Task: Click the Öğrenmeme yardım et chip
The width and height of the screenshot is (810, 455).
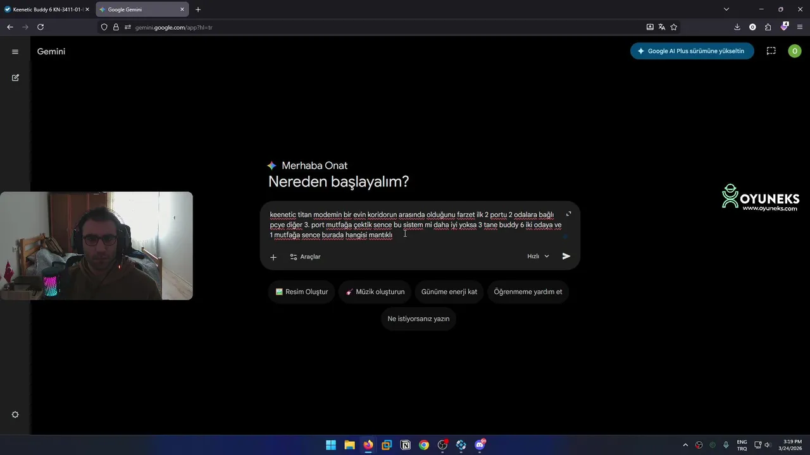Action: click(528, 292)
